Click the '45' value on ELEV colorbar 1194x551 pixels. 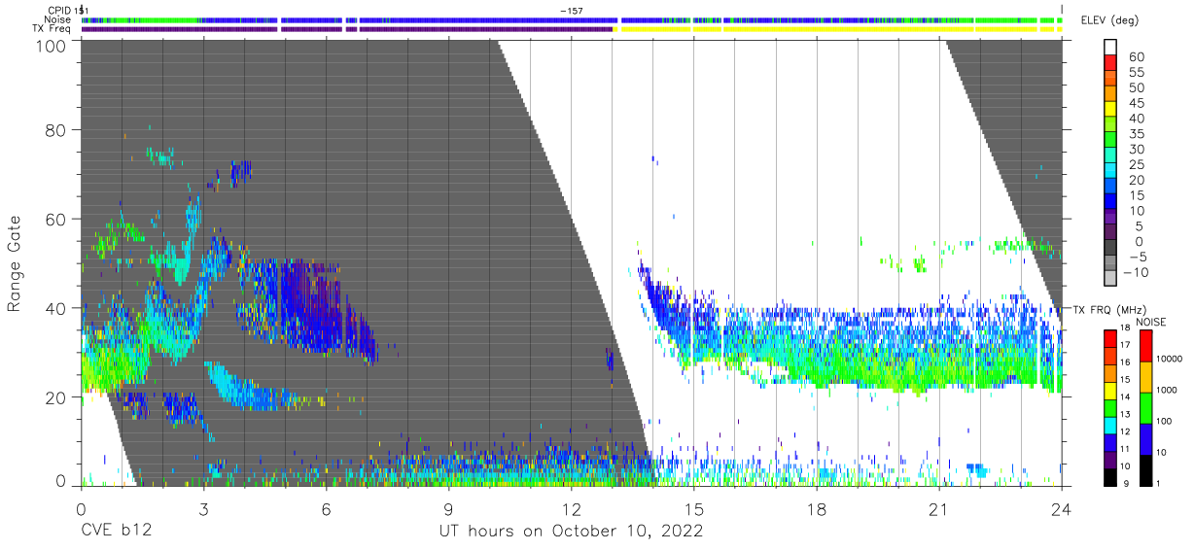pos(1137,103)
